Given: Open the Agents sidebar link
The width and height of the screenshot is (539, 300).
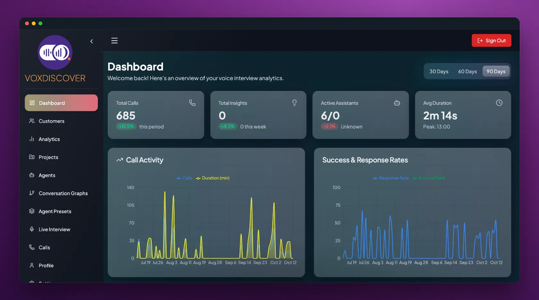Looking at the screenshot, I should pyautogui.click(x=61, y=175).
